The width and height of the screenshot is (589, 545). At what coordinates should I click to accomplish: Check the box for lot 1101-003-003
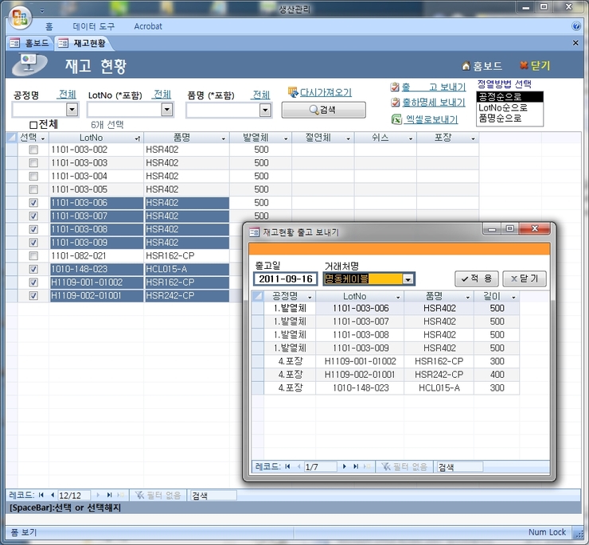[x=33, y=163]
